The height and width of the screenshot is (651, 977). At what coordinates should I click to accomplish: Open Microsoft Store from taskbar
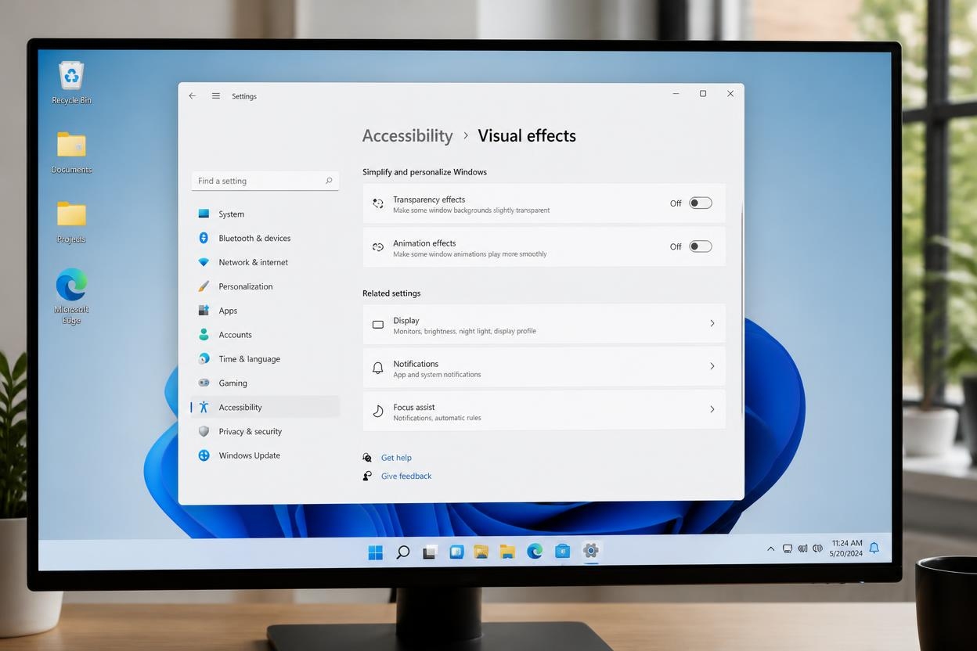(x=562, y=551)
